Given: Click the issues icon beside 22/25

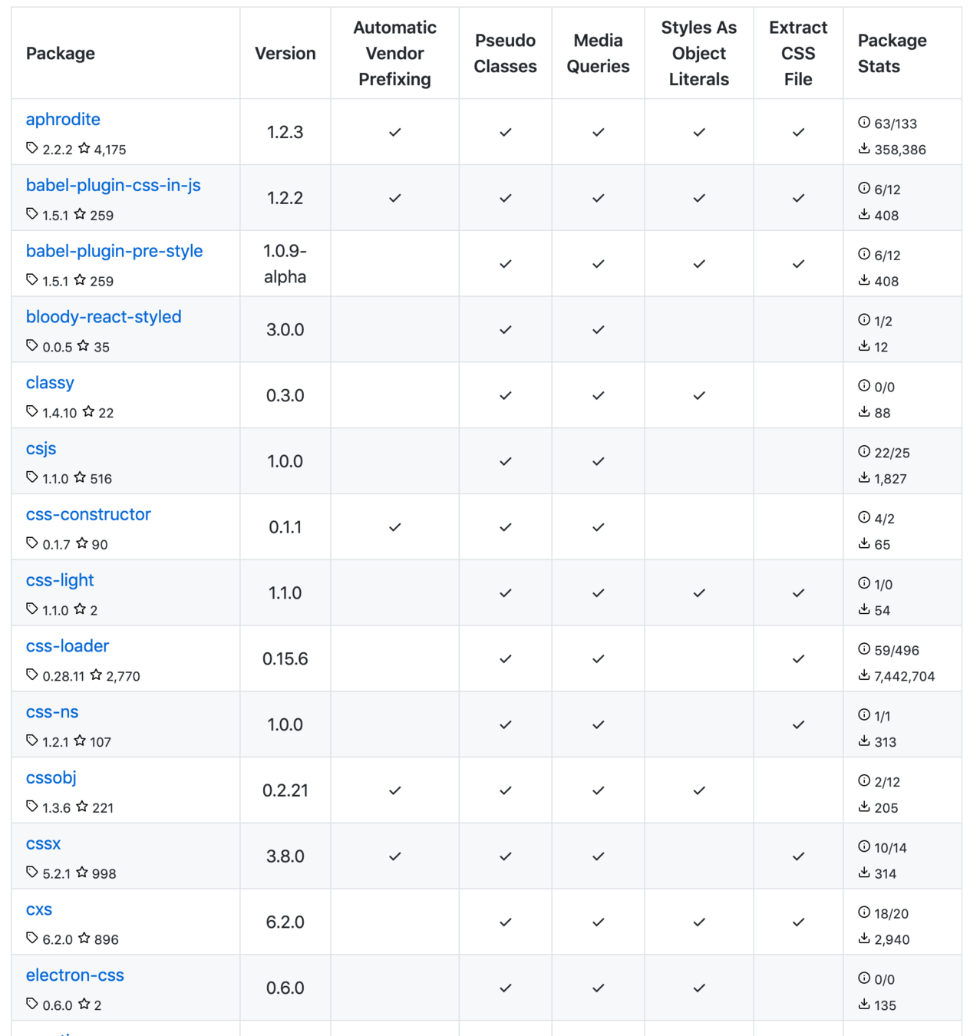Looking at the screenshot, I should tap(864, 451).
